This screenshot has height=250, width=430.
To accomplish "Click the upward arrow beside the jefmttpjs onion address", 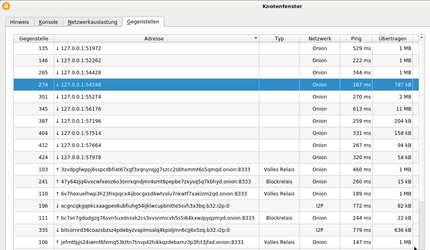I will 57,242.
